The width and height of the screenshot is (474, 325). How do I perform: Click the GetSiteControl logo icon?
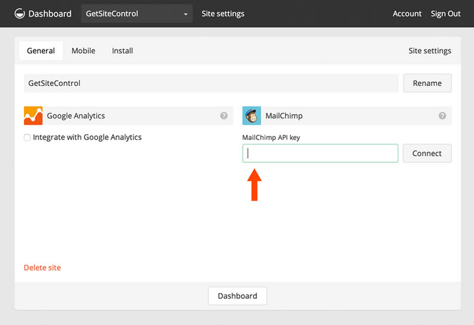coord(20,14)
